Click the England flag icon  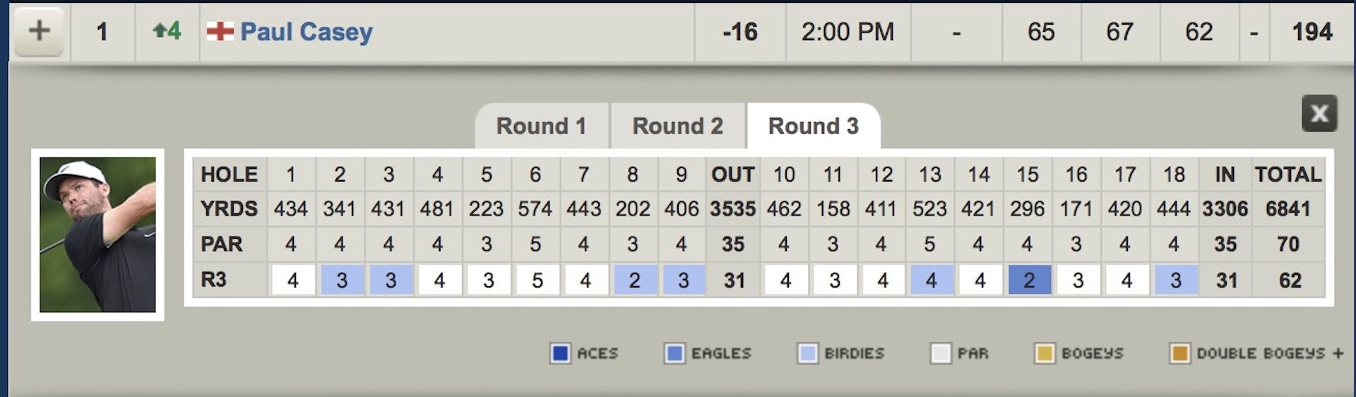point(220,31)
